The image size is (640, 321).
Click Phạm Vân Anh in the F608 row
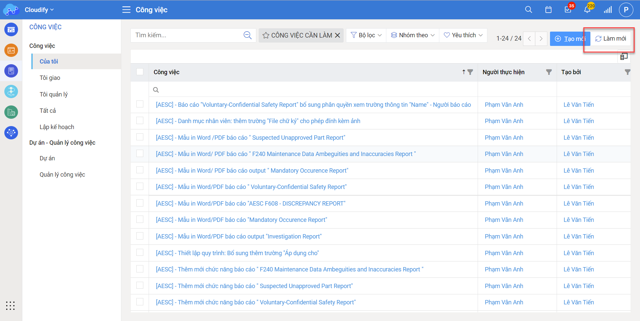504,204
